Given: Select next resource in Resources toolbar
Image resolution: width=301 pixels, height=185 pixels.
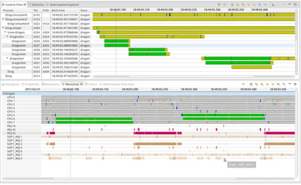Looking at the screenshot, I should coord(273,84).
